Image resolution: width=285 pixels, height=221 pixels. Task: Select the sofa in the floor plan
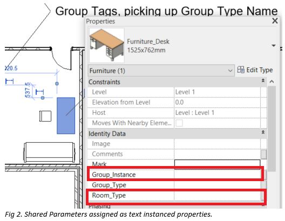coord(49,152)
